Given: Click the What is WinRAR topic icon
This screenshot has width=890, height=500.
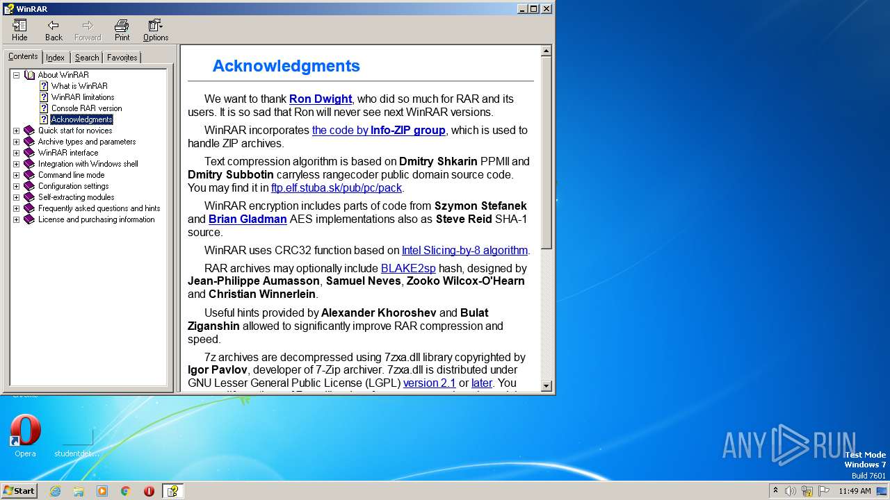Looking at the screenshot, I should point(44,86).
